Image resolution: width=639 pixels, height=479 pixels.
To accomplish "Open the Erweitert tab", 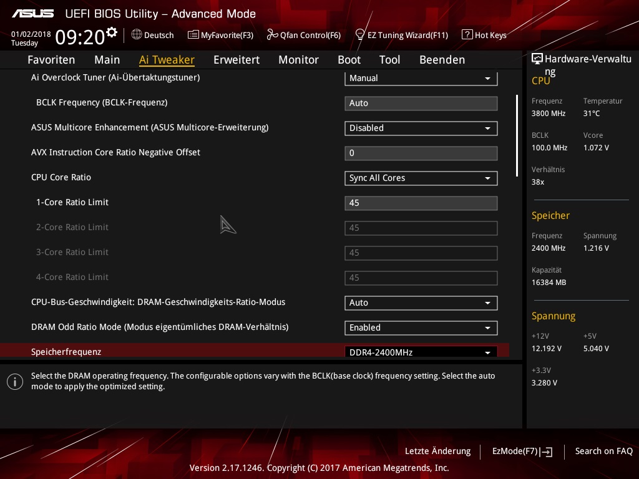I will click(237, 60).
